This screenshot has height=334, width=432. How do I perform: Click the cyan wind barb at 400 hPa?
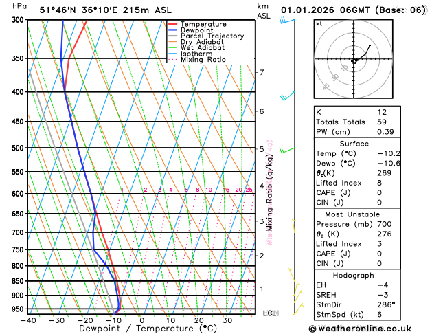coord(288,96)
